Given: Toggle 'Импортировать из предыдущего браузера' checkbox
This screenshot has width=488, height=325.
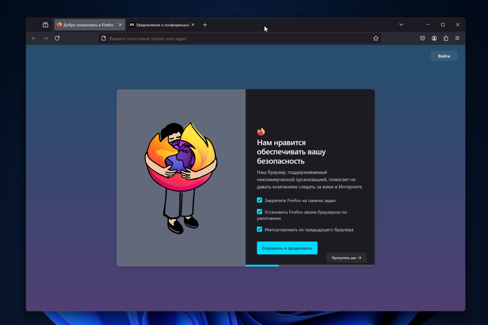Looking at the screenshot, I should click(x=259, y=229).
